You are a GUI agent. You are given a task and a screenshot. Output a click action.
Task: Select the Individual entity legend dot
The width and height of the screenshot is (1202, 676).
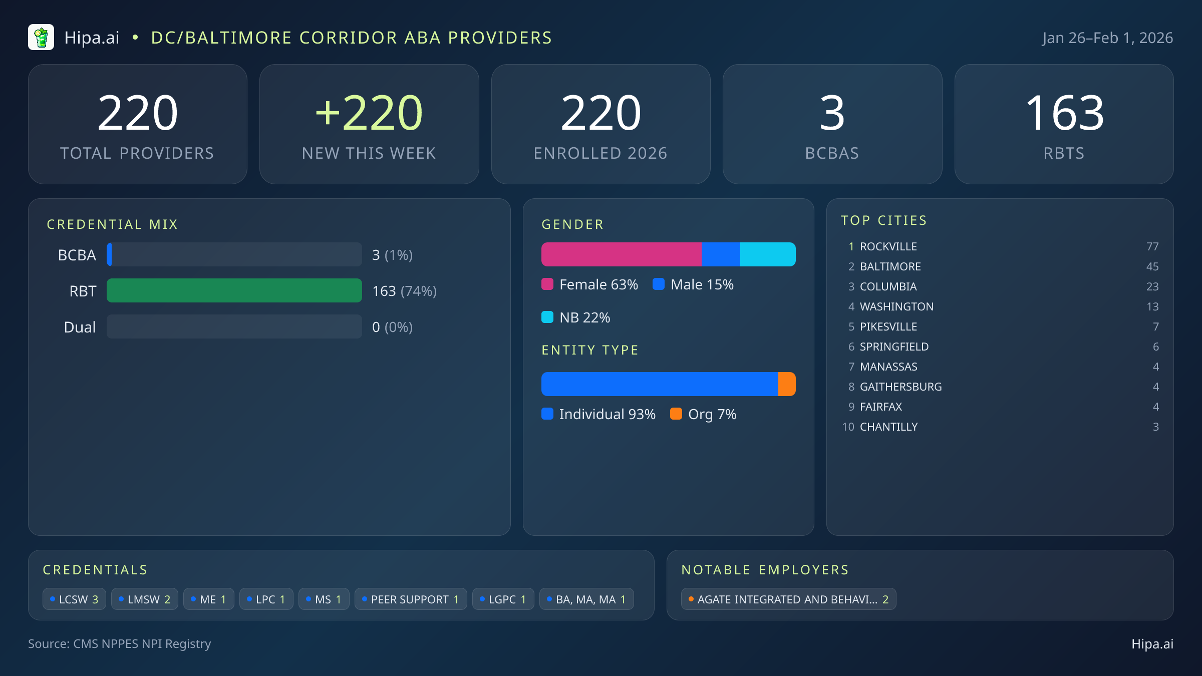pos(548,414)
